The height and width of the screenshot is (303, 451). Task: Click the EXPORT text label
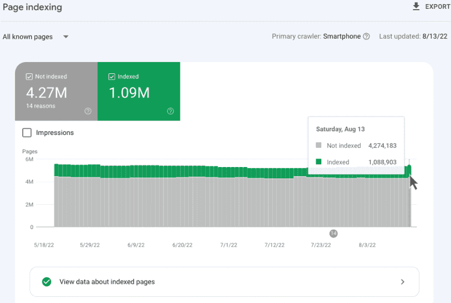437,7
